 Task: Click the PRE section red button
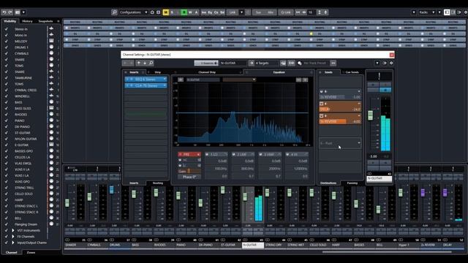(x=189, y=154)
